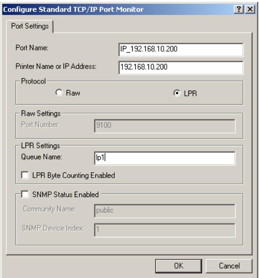Click the disabled Port Number field 9100

[165, 126]
